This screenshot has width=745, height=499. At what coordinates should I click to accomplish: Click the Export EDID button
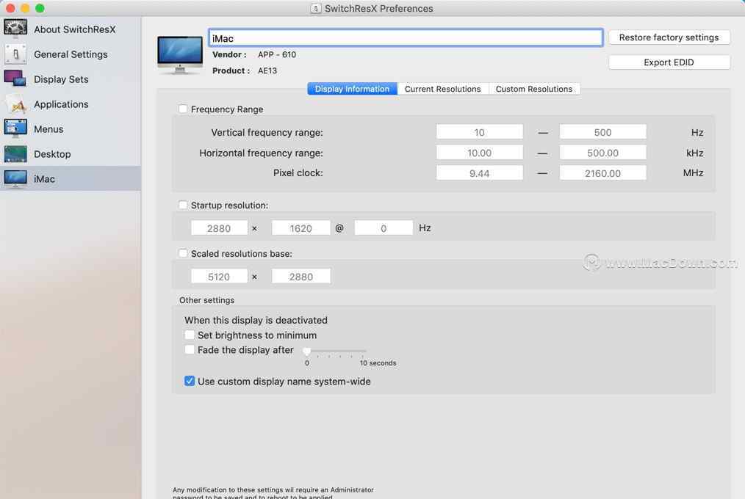(669, 62)
